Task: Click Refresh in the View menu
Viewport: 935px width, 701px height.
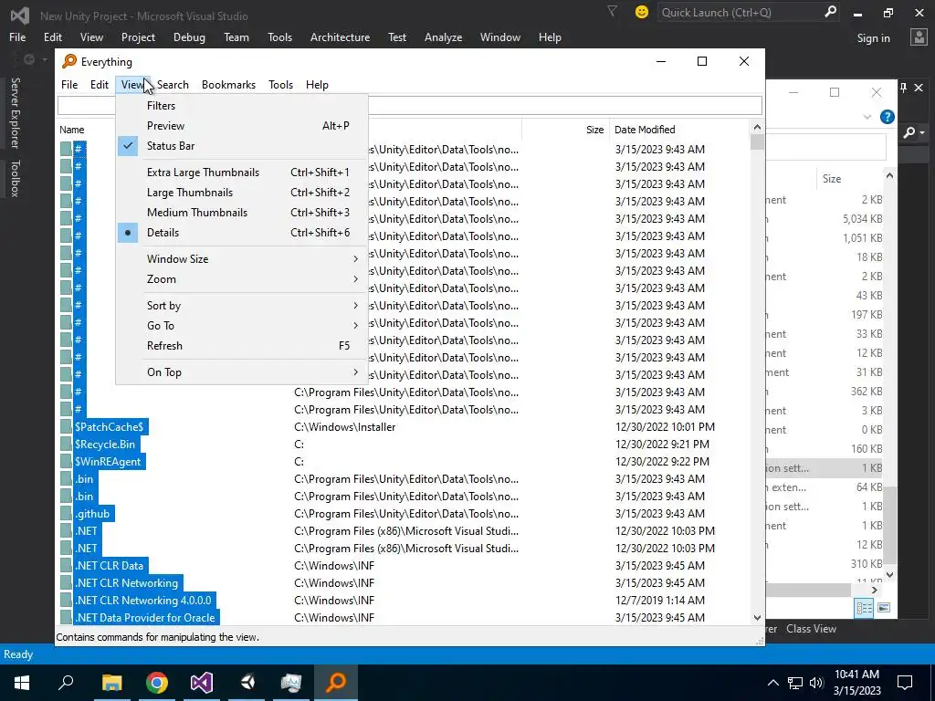Action: tap(241, 346)
